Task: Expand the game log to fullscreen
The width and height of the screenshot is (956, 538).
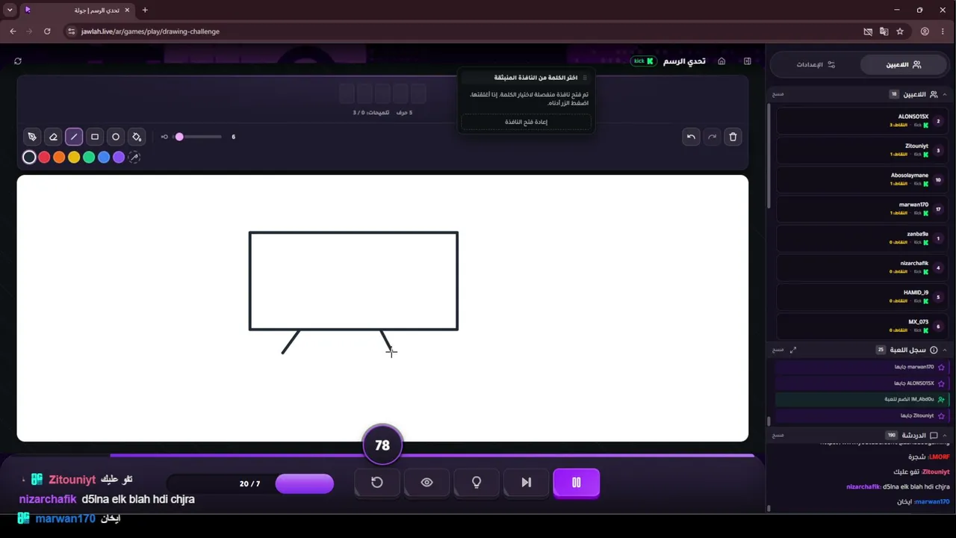Action: click(x=793, y=350)
